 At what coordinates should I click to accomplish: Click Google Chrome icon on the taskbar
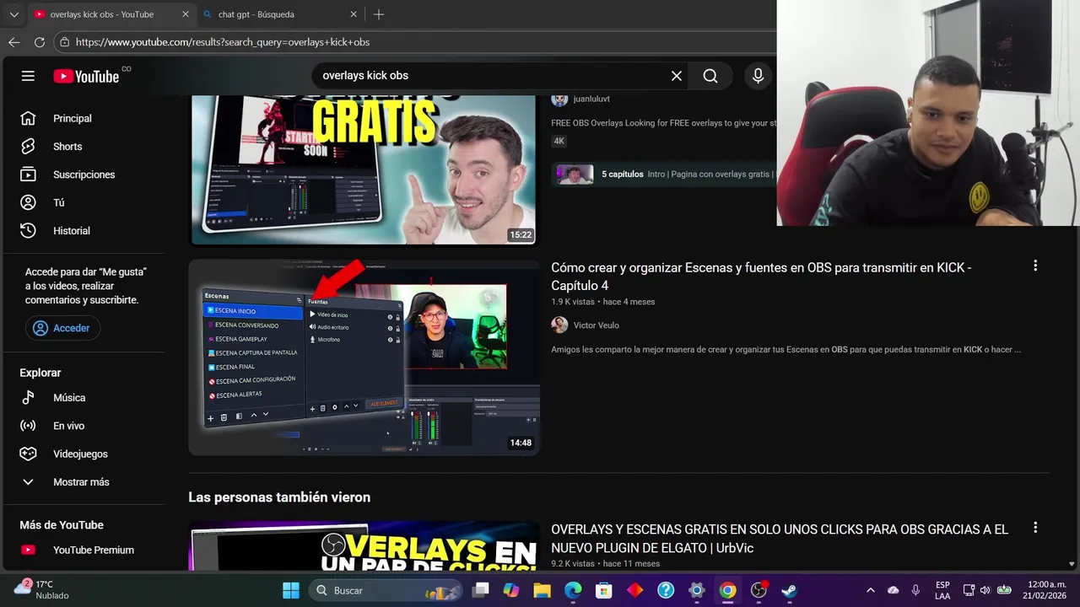click(727, 590)
